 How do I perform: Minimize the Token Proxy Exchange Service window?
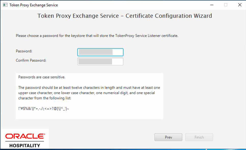pyautogui.click(x=212, y=5)
